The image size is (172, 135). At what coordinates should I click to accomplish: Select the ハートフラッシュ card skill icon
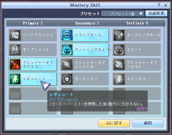pyautogui.click(x=15, y=35)
